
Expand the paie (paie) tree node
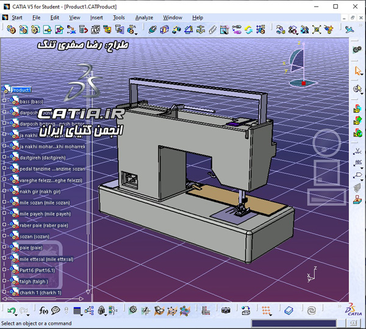[4, 247]
